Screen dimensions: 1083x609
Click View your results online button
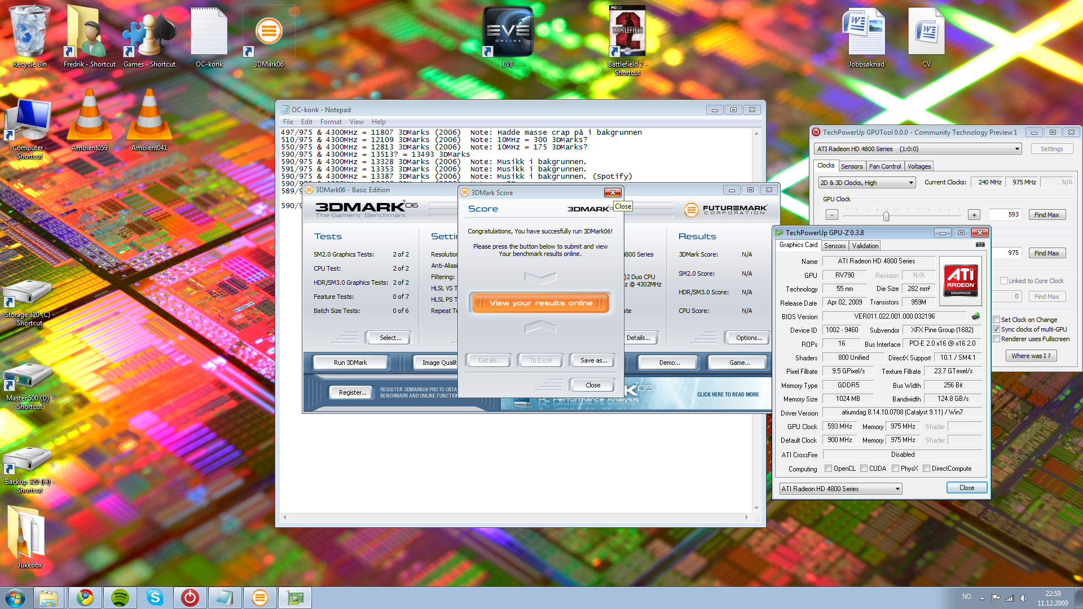[540, 303]
